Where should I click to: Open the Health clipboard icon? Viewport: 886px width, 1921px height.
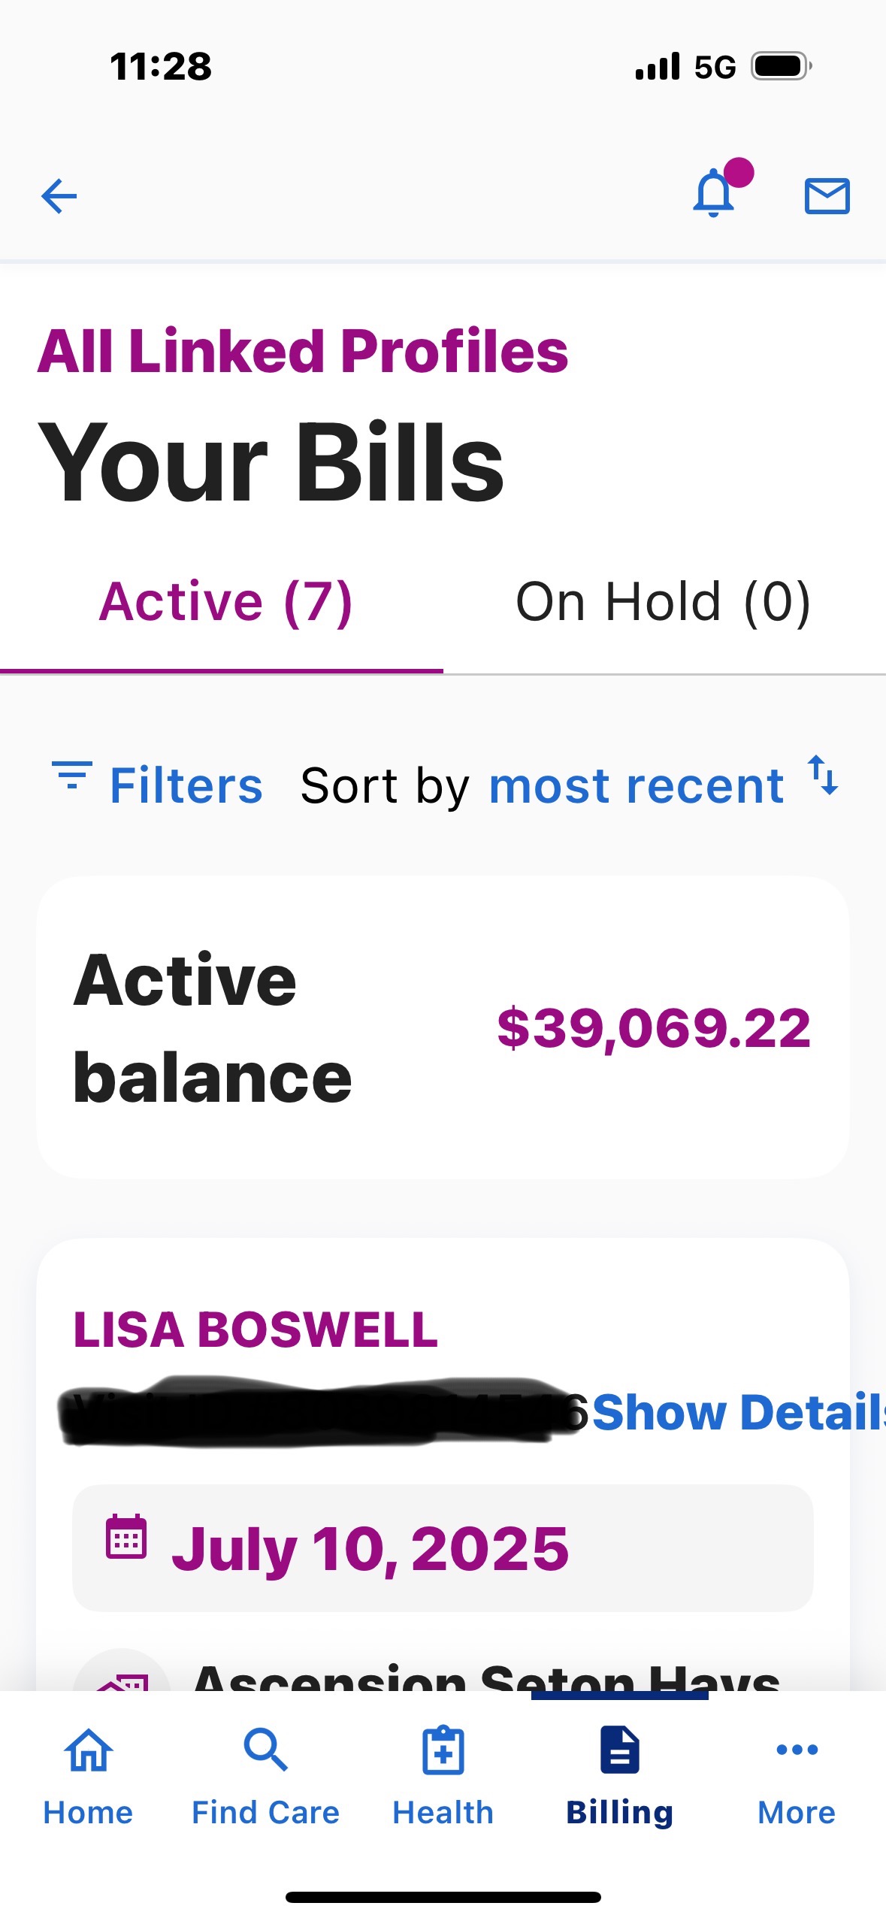click(x=443, y=1750)
